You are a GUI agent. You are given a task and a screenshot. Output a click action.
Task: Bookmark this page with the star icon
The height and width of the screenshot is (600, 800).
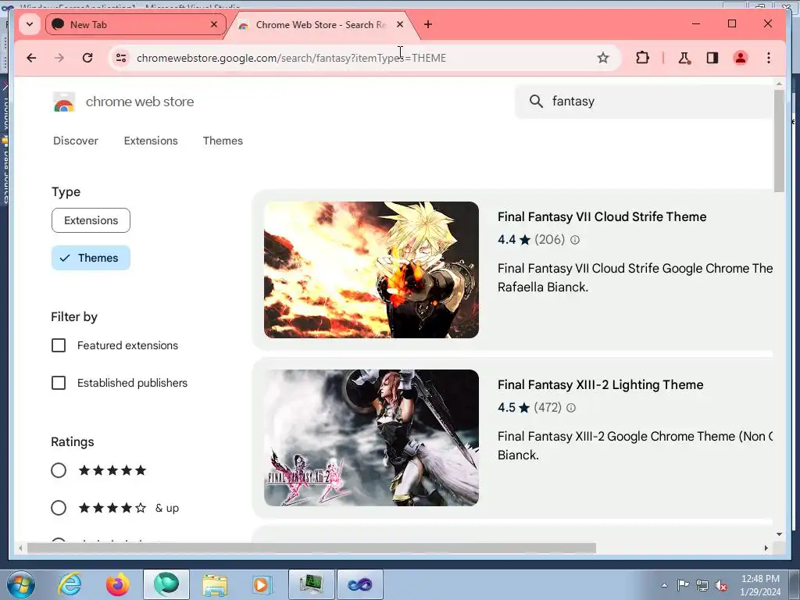[x=603, y=58]
